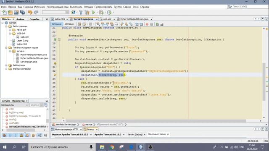Expand the META-INF folder node
269x151 pixels.
(x=10, y=30)
